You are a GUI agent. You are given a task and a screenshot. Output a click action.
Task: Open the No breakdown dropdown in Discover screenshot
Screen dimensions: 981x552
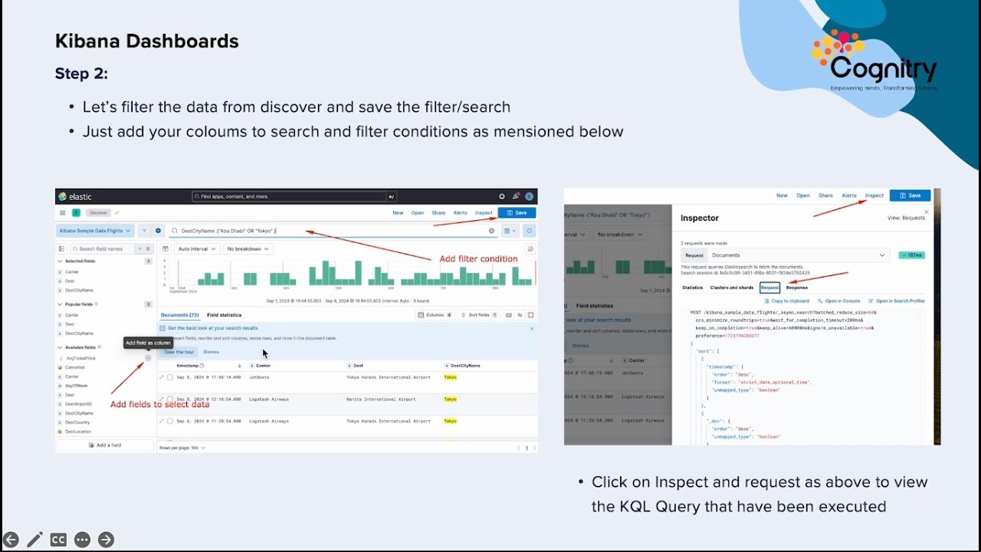point(249,249)
